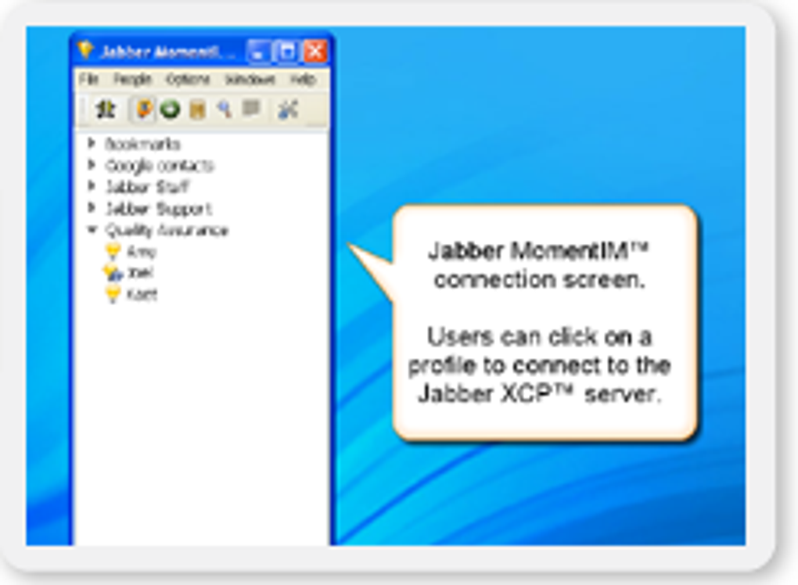Viewport: 798px width, 585px height.
Task: Maximize the Jabber MomentIM window
Action: 286,52
